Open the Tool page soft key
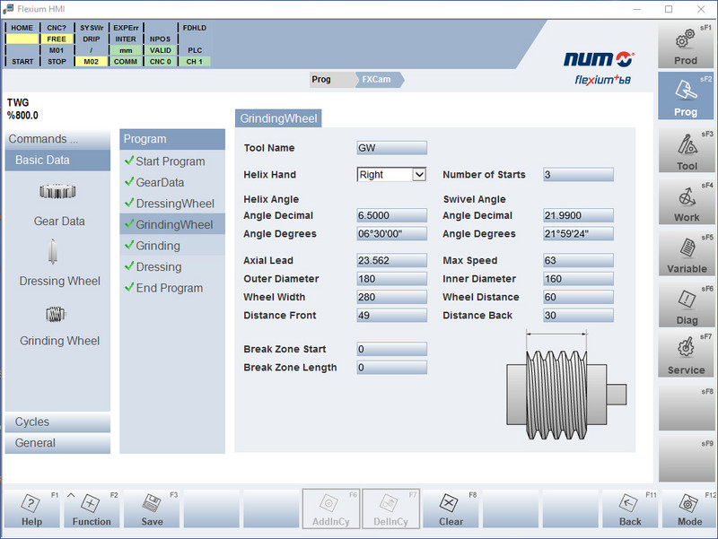The image size is (718, 539). 686,148
